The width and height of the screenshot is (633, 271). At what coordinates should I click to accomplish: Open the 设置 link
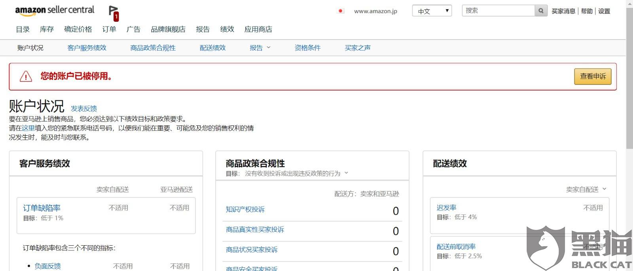click(604, 11)
